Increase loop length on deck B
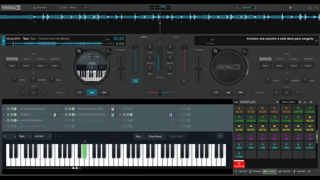Viewport: 320px width, 180px height. coord(297,92)
